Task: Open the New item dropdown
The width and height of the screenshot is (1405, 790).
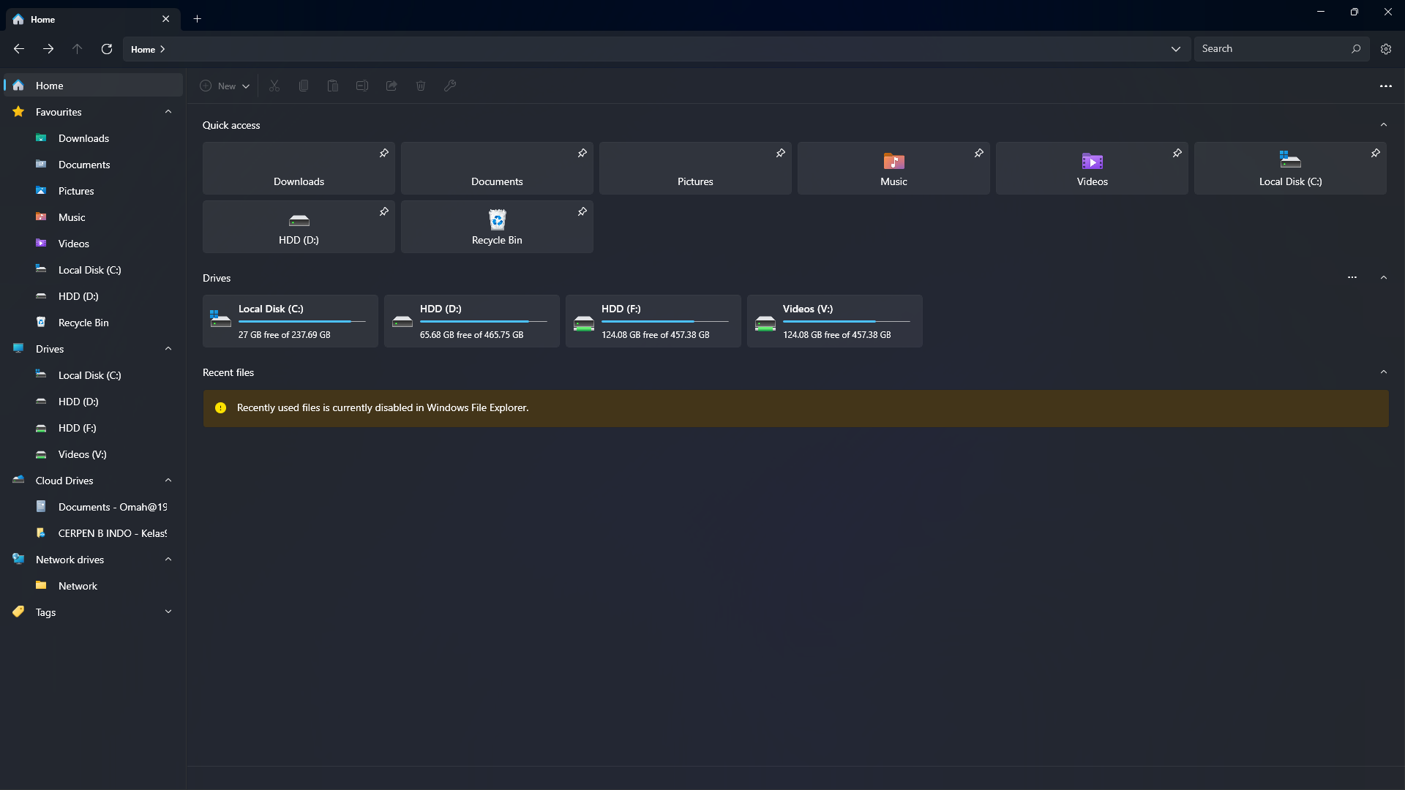Action: pyautogui.click(x=225, y=86)
